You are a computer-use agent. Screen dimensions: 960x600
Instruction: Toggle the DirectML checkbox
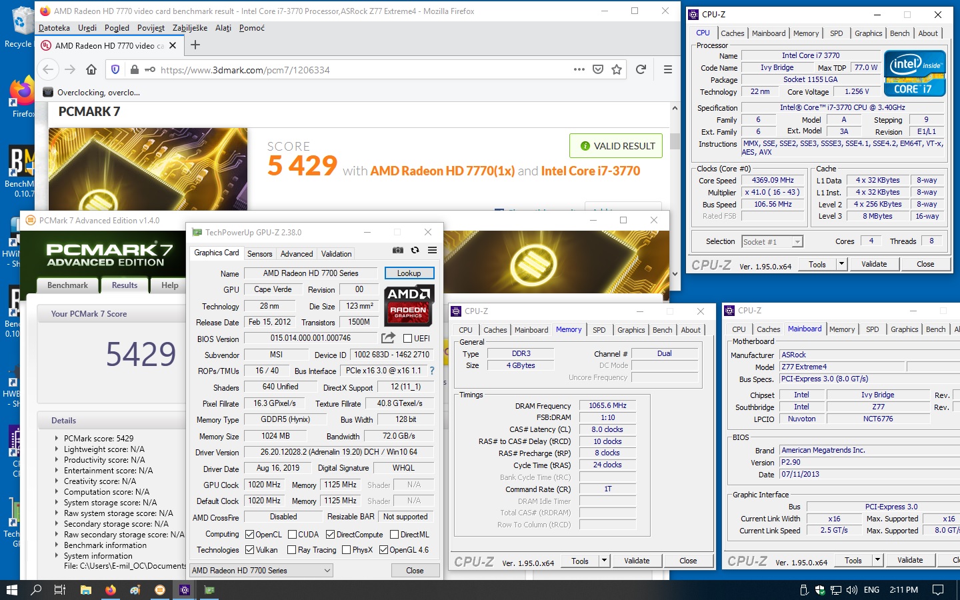(394, 534)
